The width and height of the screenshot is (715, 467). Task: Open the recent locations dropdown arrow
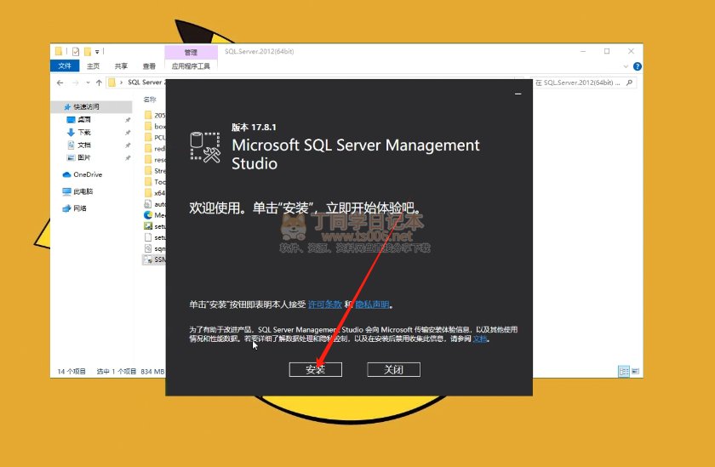click(87, 83)
